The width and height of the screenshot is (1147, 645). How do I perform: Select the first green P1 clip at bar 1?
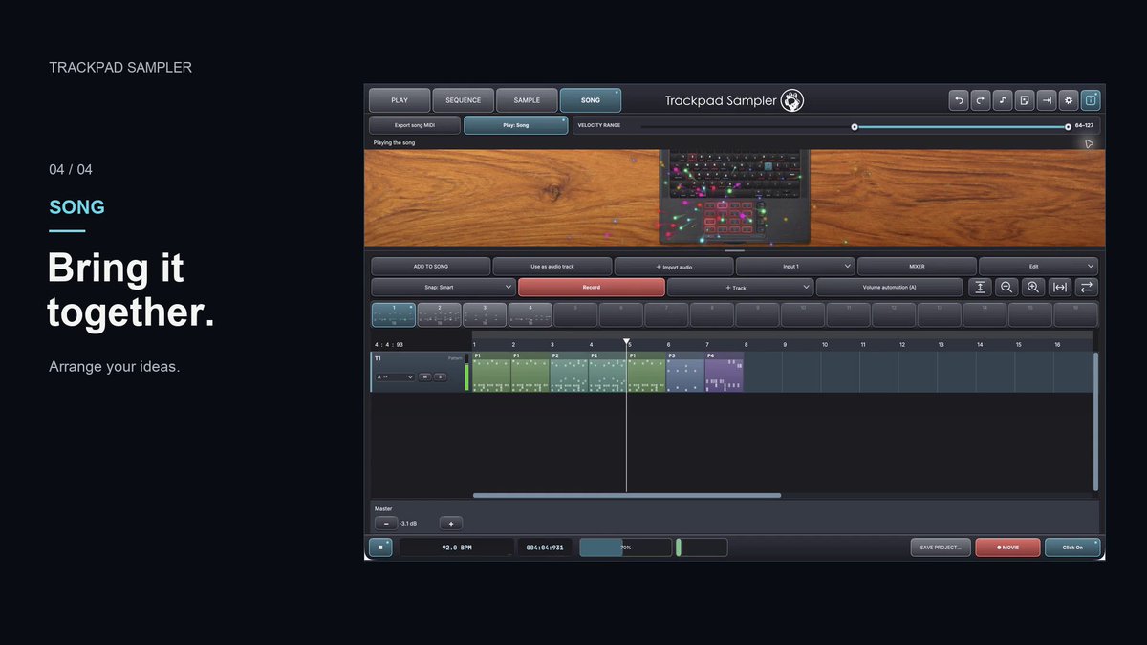click(491, 372)
